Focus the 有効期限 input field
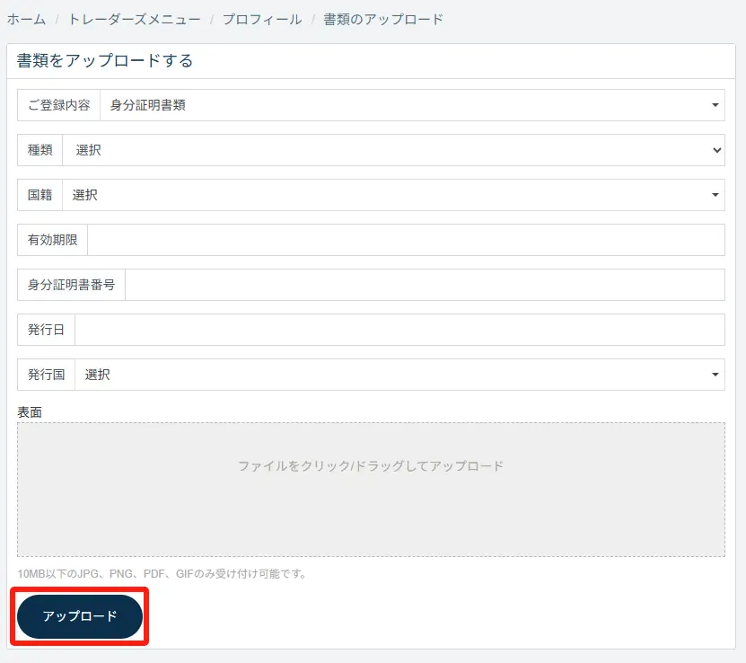The height and width of the screenshot is (663, 746). point(405,240)
